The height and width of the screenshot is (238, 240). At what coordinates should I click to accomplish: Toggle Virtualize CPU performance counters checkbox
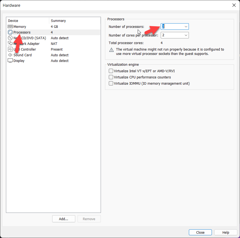111,77
